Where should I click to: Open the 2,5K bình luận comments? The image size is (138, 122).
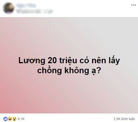(124, 119)
